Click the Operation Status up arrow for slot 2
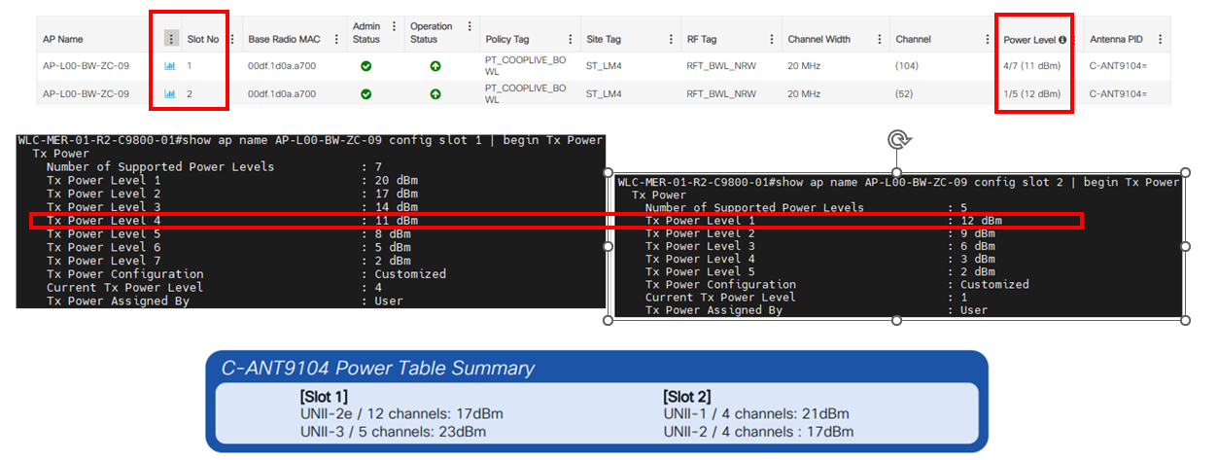The image size is (1218, 460). click(x=435, y=94)
